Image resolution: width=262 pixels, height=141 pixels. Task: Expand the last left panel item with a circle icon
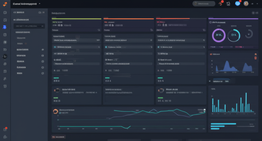tap(42, 73)
